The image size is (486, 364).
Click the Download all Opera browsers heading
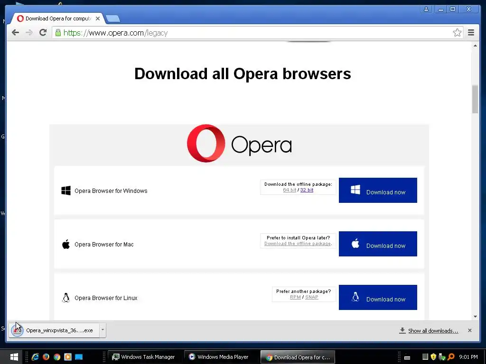[x=243, y=73]
